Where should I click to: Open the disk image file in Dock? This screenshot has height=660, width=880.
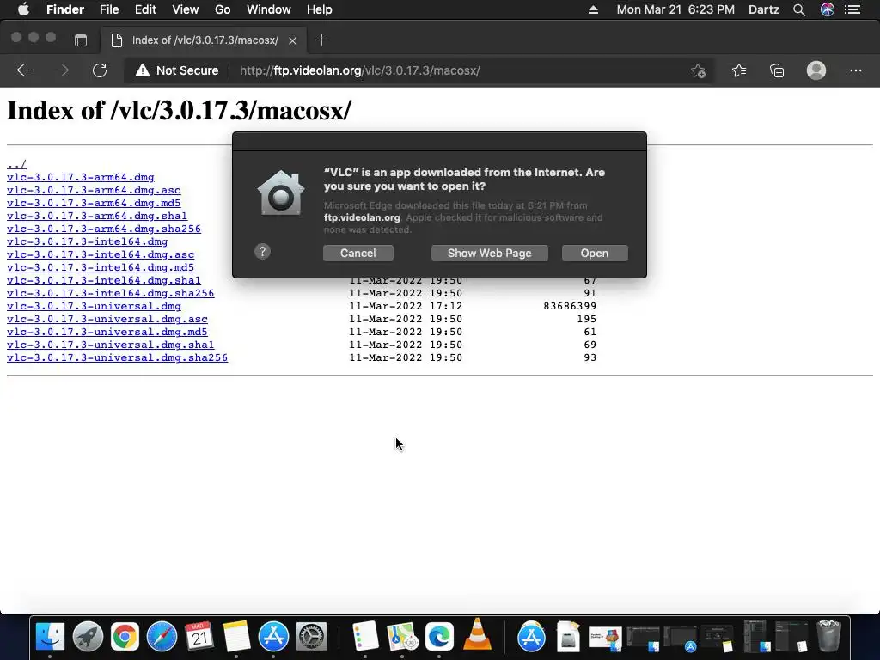point(568,637)
